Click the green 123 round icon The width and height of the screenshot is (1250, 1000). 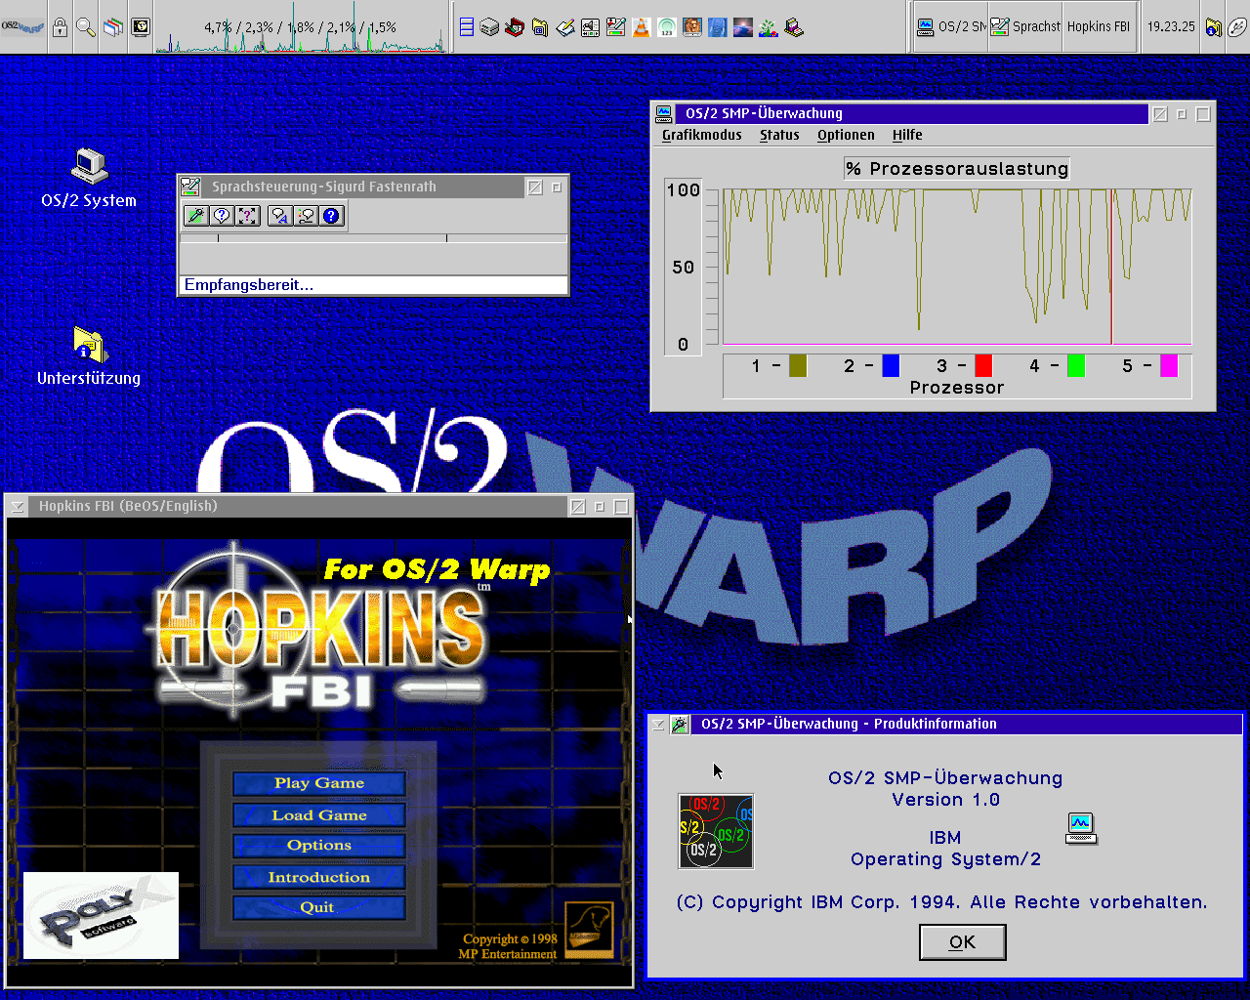(x=667, y=27)
